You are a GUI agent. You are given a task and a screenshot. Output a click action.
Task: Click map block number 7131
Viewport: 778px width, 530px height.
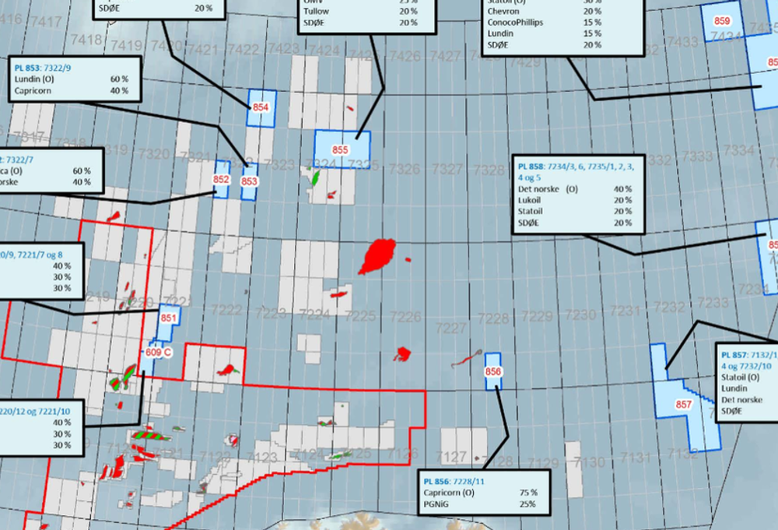(x=636, y=457)
